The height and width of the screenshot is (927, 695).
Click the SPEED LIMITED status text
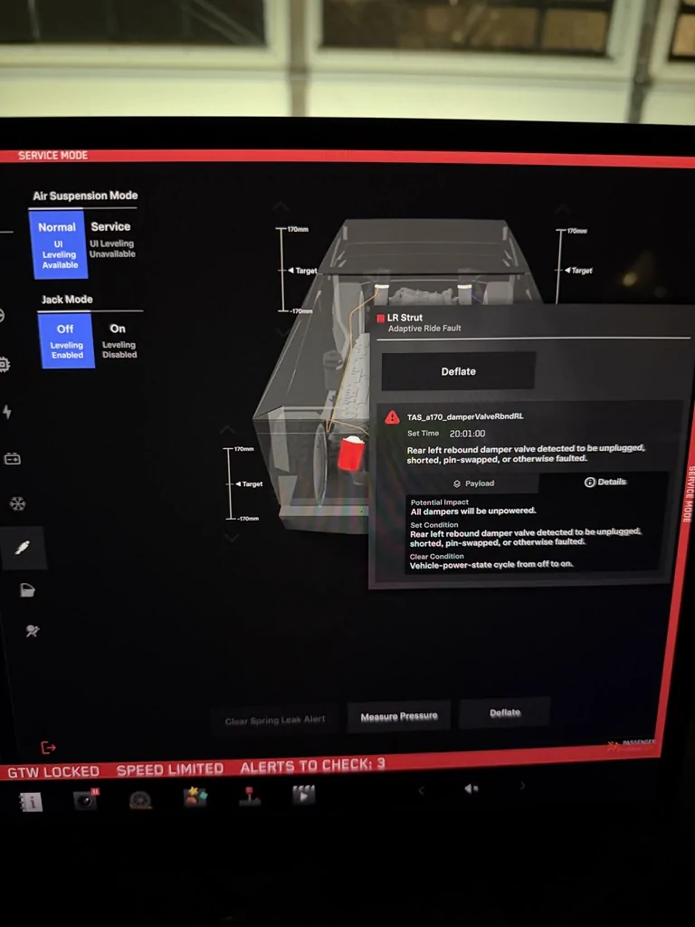pyautogui.click(x=170, y=769)
